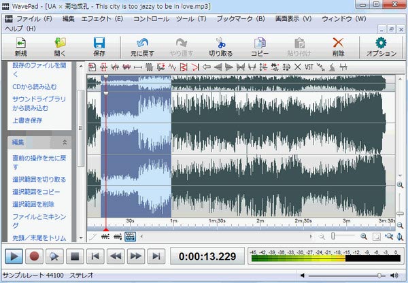The width and height of the screenshot is (408, 283).
Task: Open the エフェクト (E) menu
Action: pos(102,19)
